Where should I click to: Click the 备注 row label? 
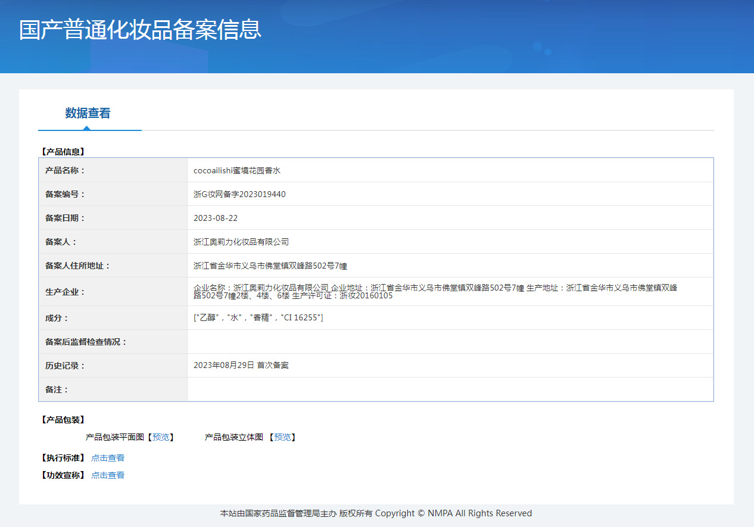57,389
